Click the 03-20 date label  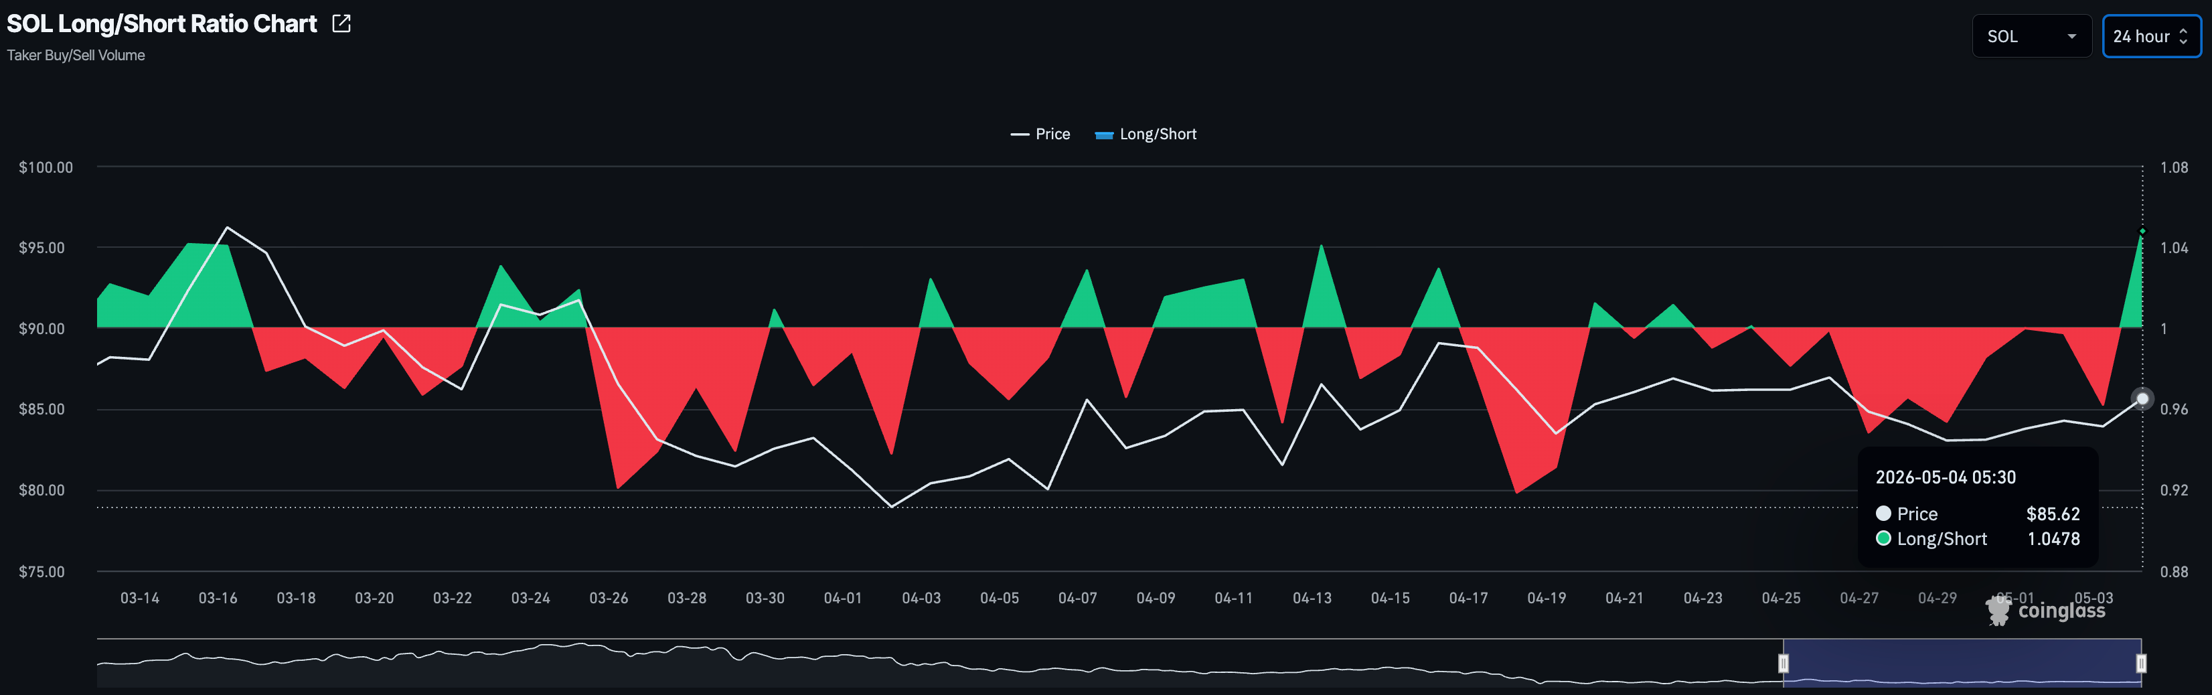pos(374,598)
